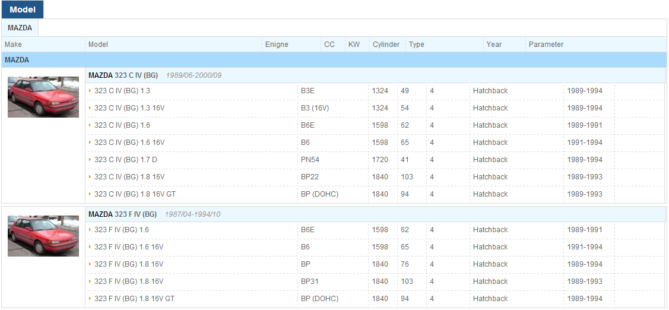Open the 323 C IV (BG) 1.3 link

(122, 91)
